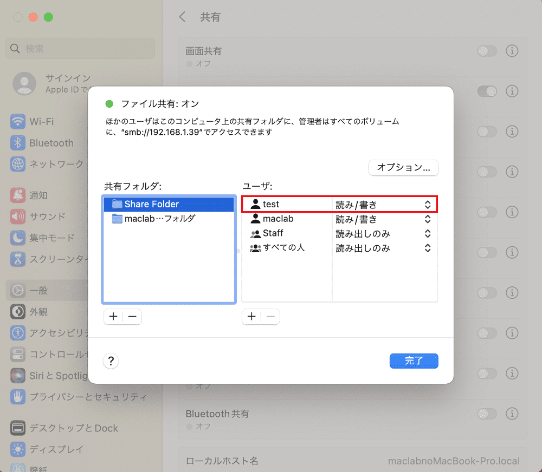Click info icon for Bluetooth共有
The height and width of the screenshot is (472, 542).
coord(512,414)
